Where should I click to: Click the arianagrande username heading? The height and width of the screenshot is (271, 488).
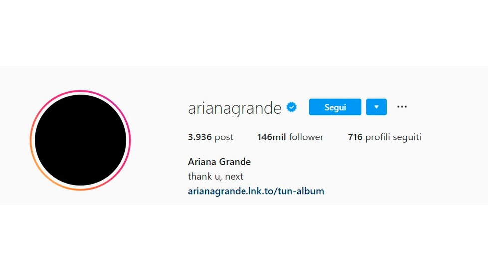tap(235, 108)
